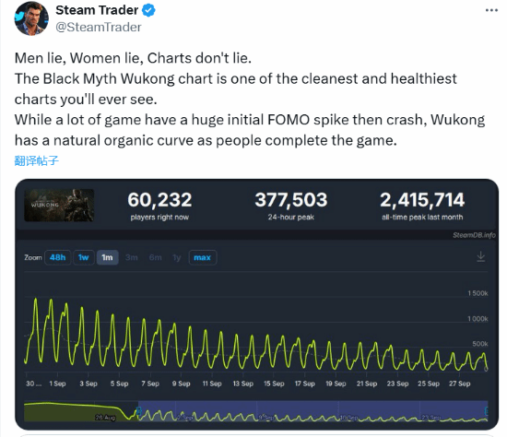Choose the max zoom option
The height and width of the screenshot is (437, 507).
click(203, 257)
